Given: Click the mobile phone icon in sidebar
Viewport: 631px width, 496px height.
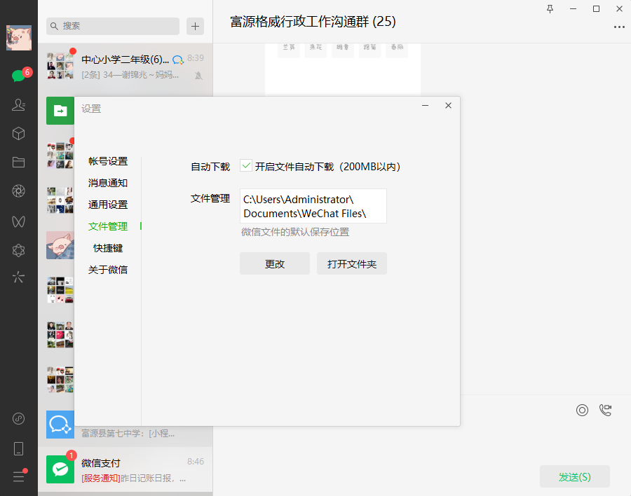Looking at the screenshot, I should 18,448.
